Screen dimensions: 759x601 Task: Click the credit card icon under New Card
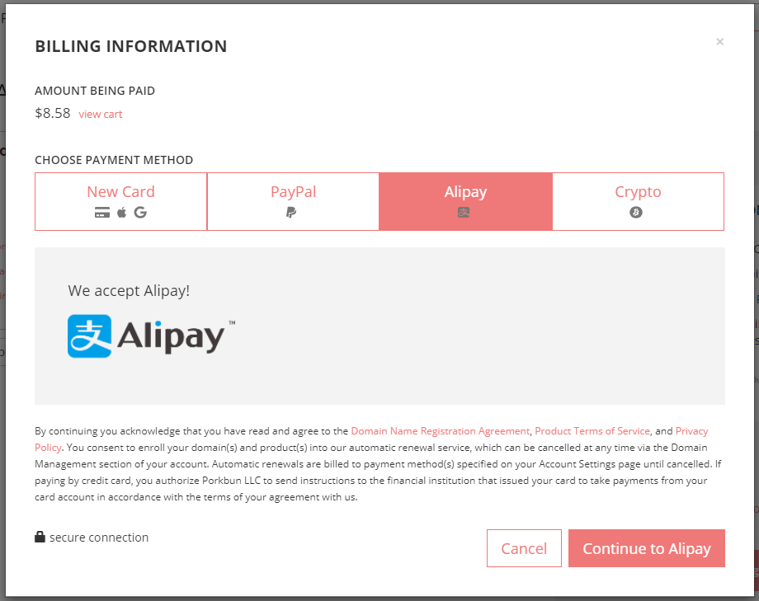pos(102,213)
